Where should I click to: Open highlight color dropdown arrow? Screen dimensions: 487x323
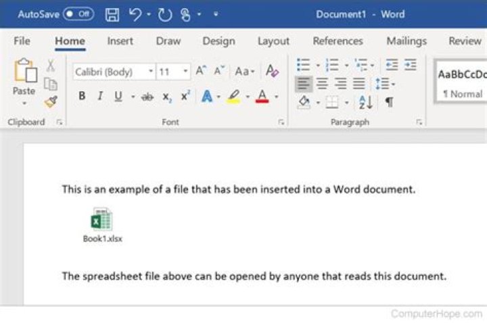click(248, 97)
